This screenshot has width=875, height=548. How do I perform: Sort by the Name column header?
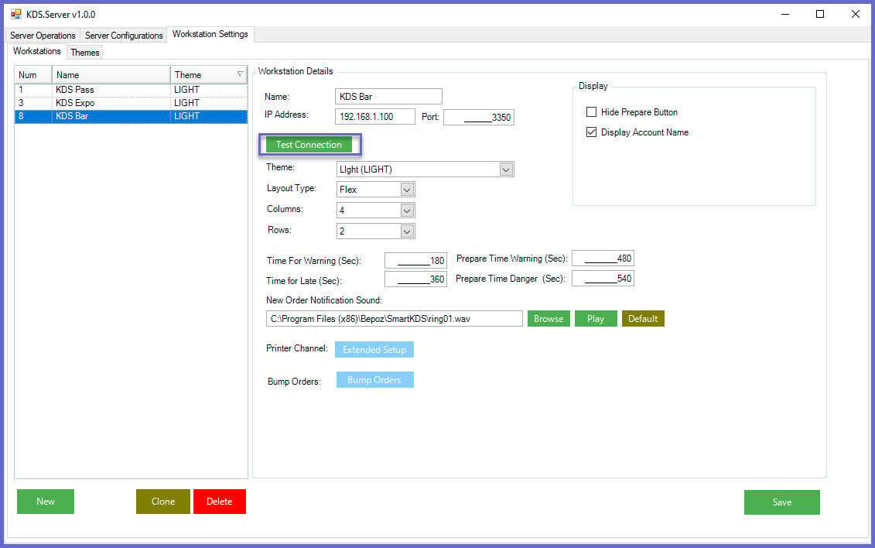[x=111, y=75]
